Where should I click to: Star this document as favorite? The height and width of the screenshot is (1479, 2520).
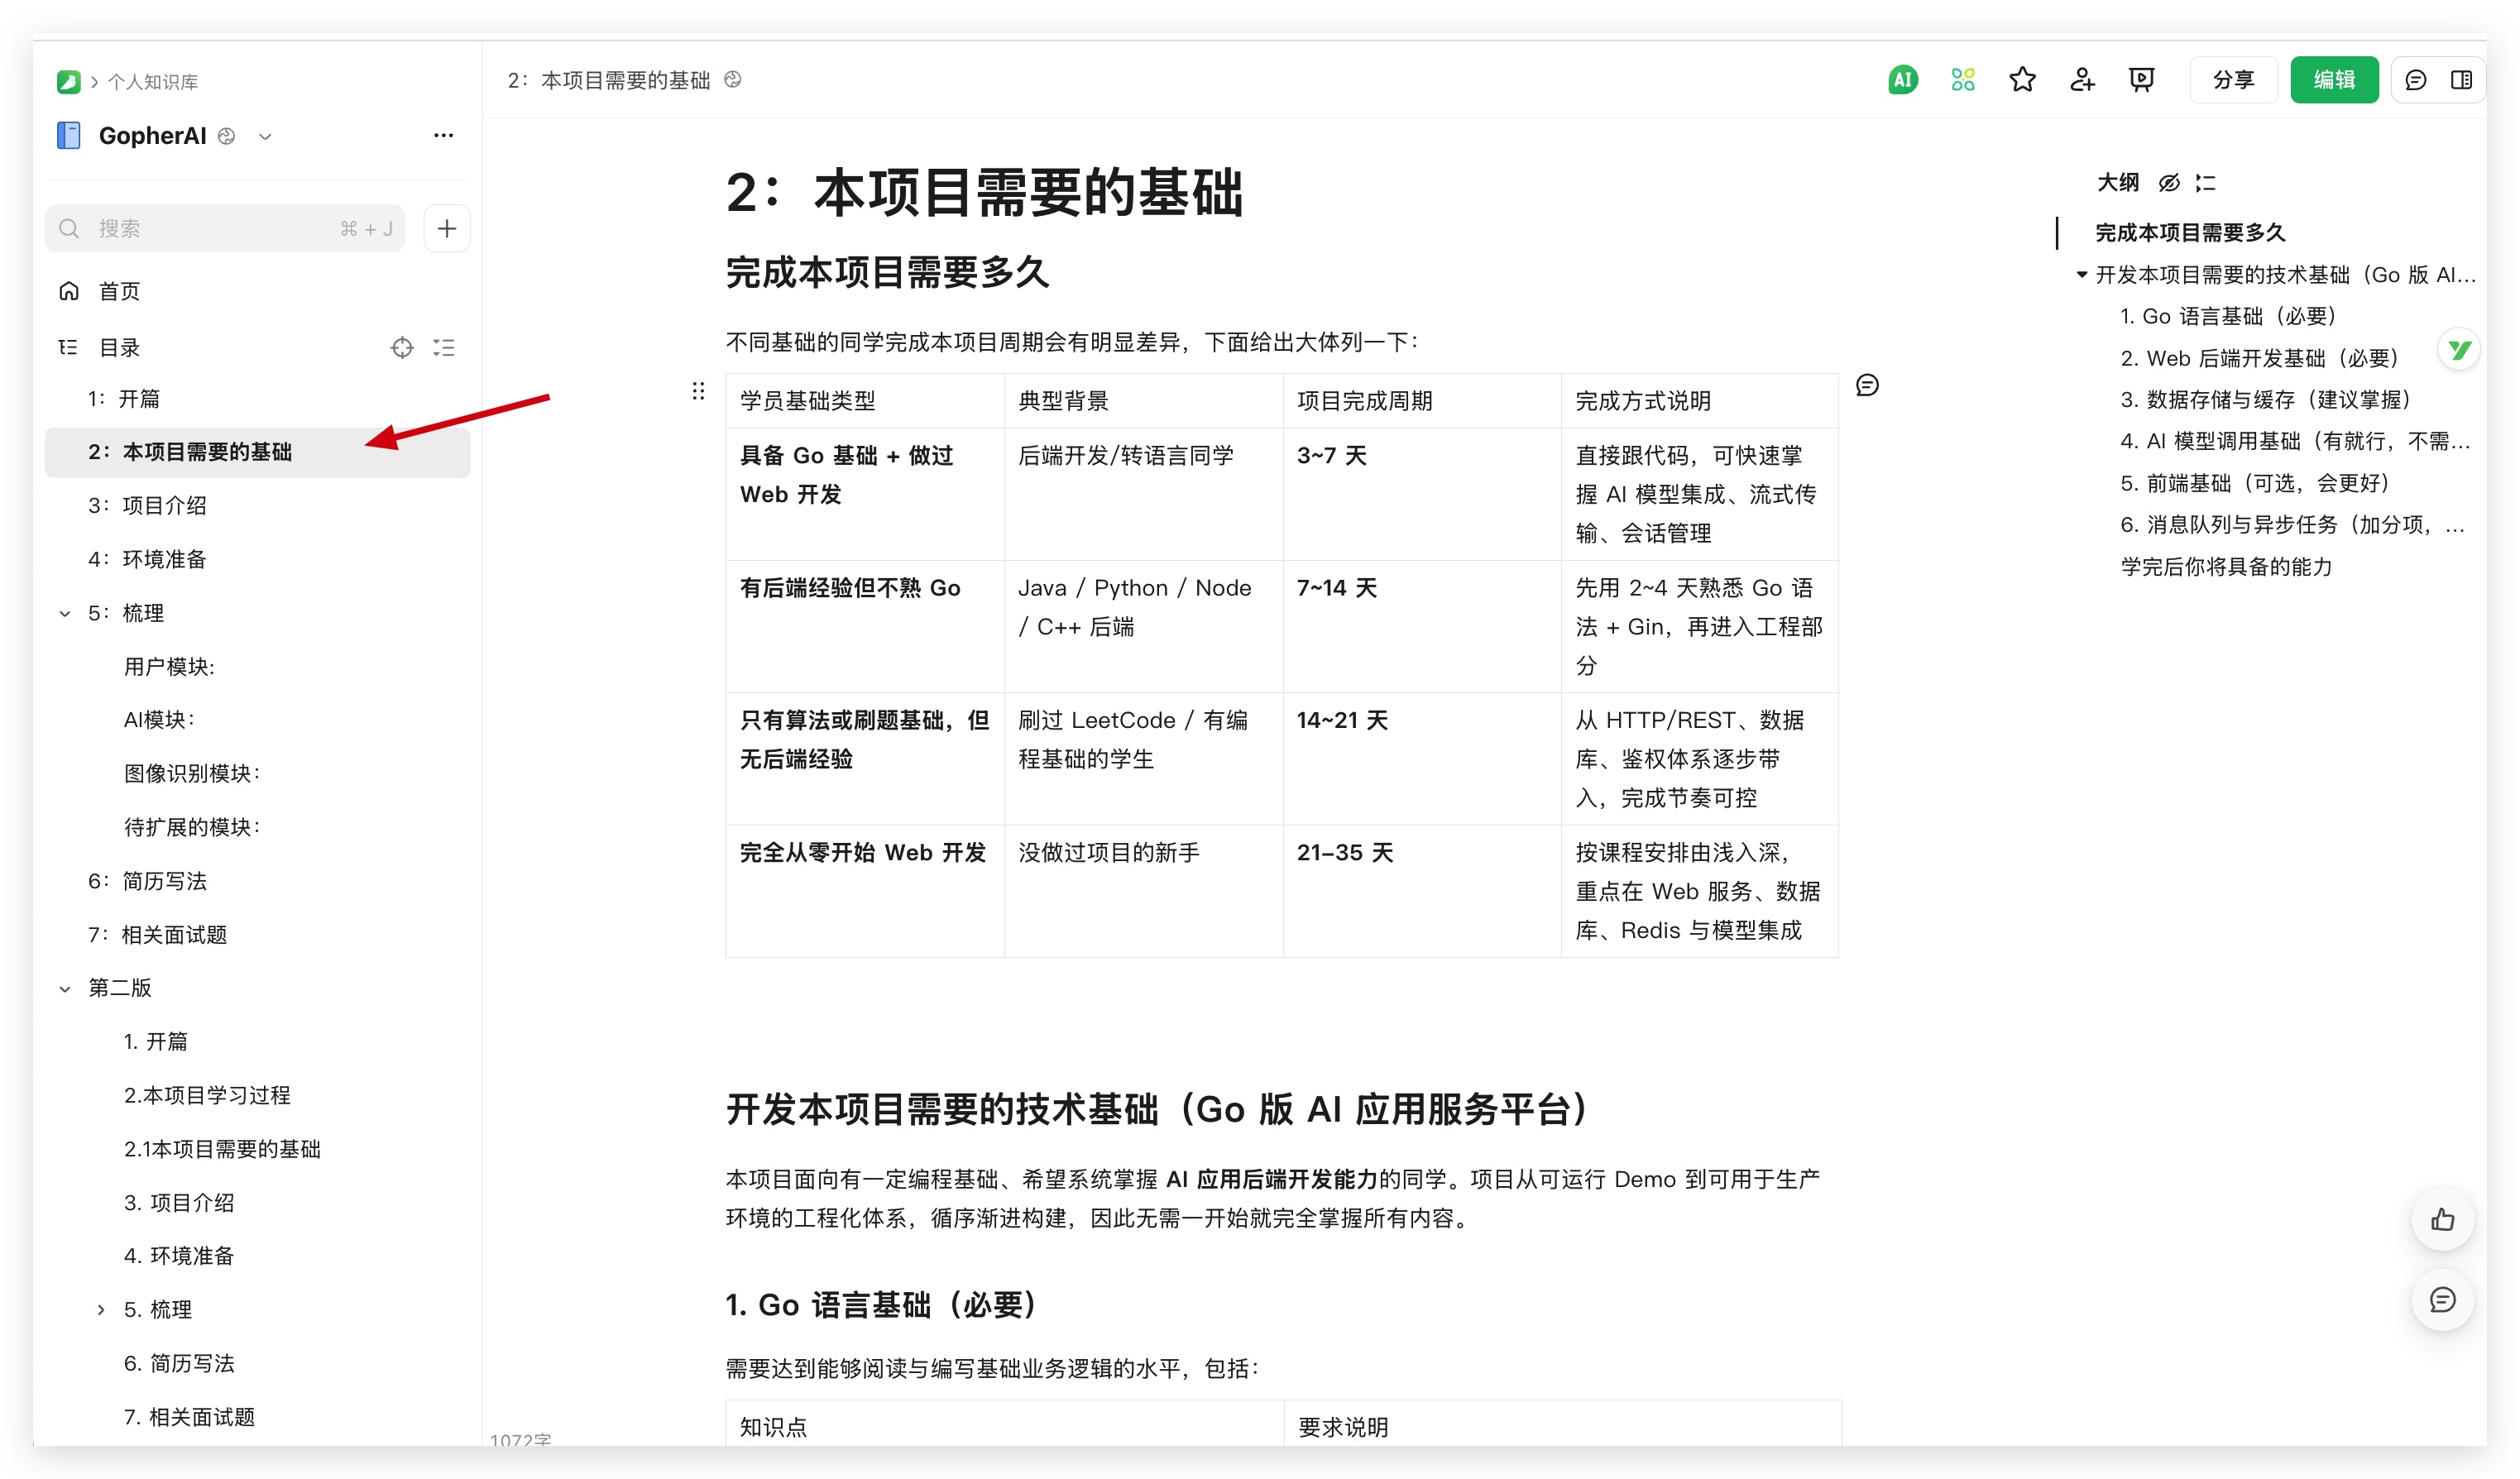2022,80
